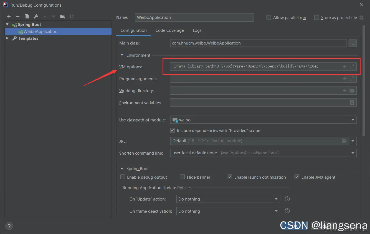Open JRE dropdown arrow
Viewport: 370px width, 234px height.
point(353,141)
